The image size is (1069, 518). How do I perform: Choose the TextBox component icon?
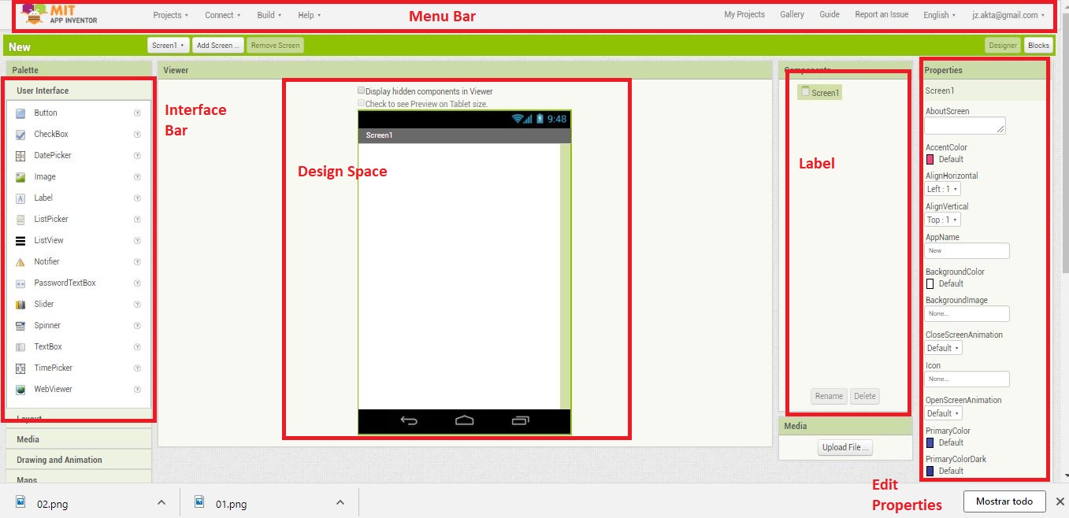click(20, 347)
